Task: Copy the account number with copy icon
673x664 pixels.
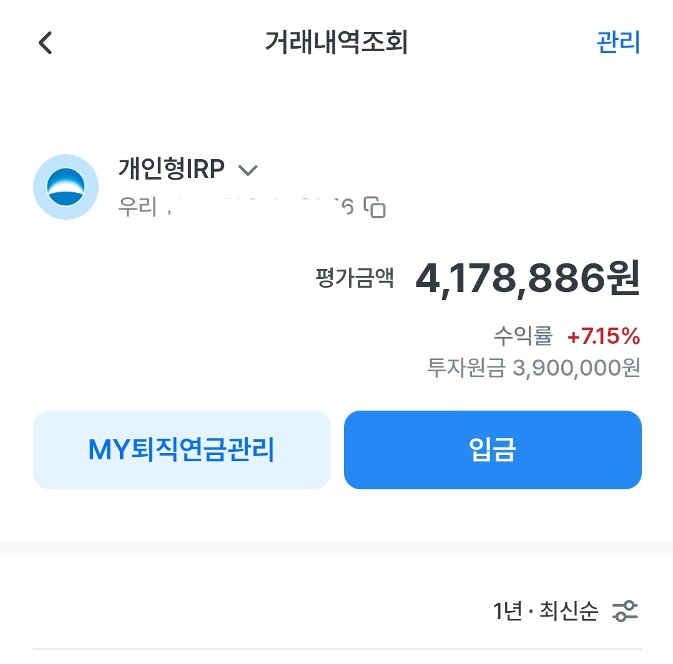Action: click(376, 207)
